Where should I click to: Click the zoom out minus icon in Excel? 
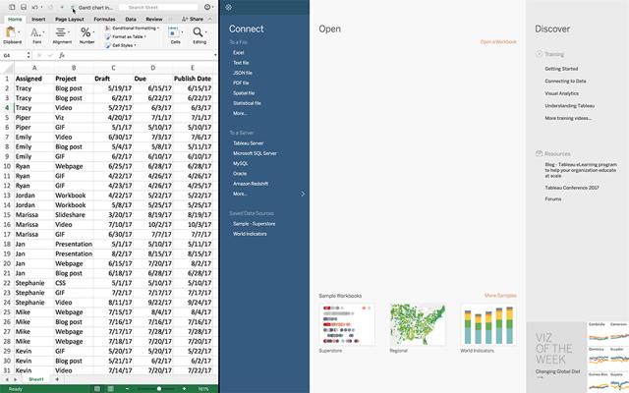coord(127,389)
